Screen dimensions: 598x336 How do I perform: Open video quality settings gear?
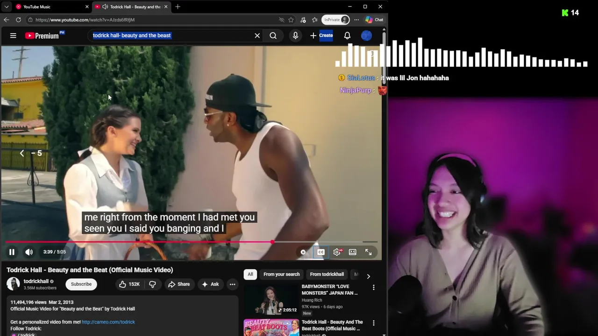337,252
